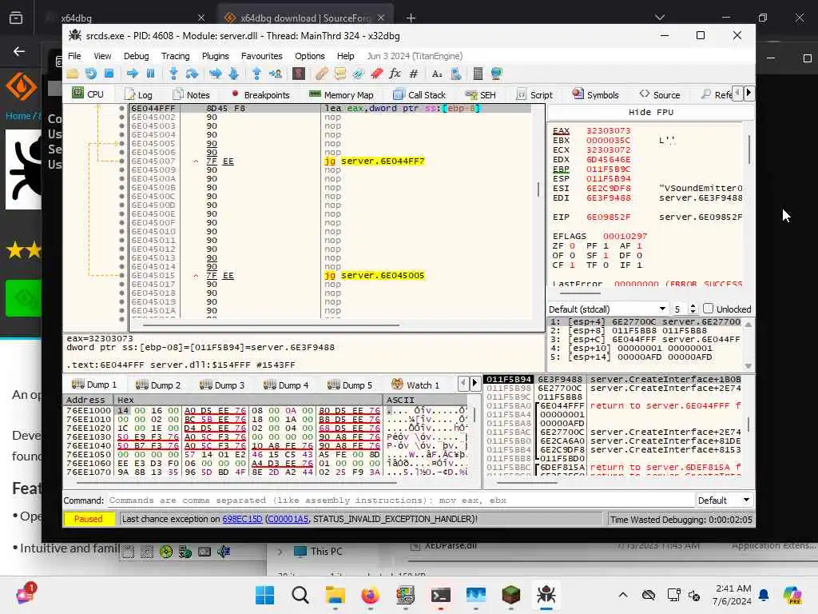Image resolution: width=818 pixels, height=614 pixels.
Task: Click the ASCII column header in dump
Action: (x=425, y=400)
